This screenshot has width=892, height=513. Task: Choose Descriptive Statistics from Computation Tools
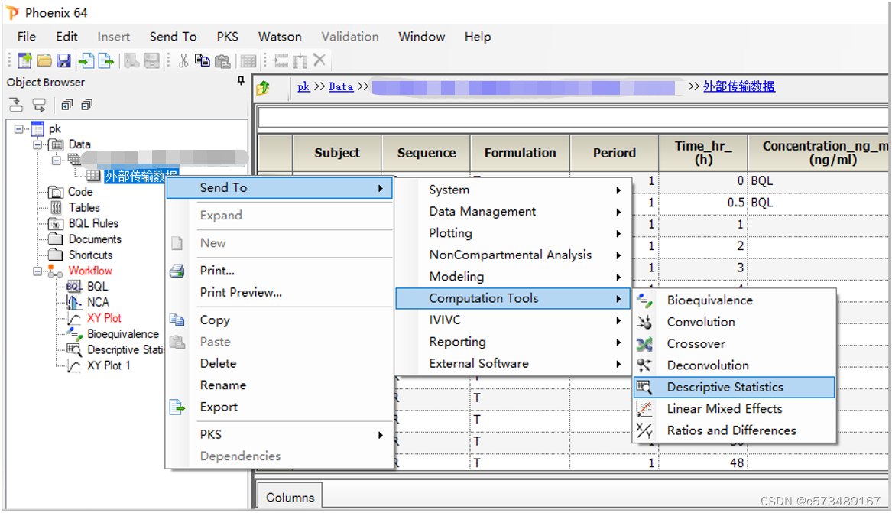click(734, 388)
